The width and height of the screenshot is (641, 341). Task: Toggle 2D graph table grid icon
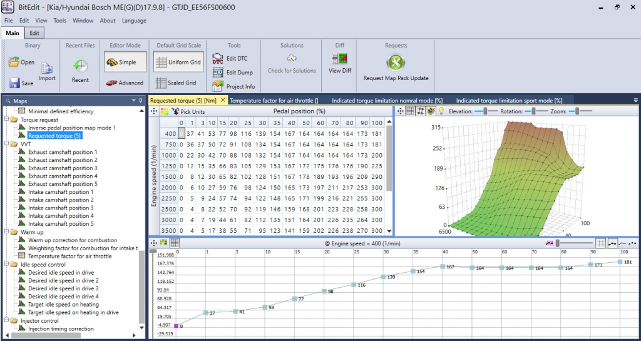(x=175, y=243)
